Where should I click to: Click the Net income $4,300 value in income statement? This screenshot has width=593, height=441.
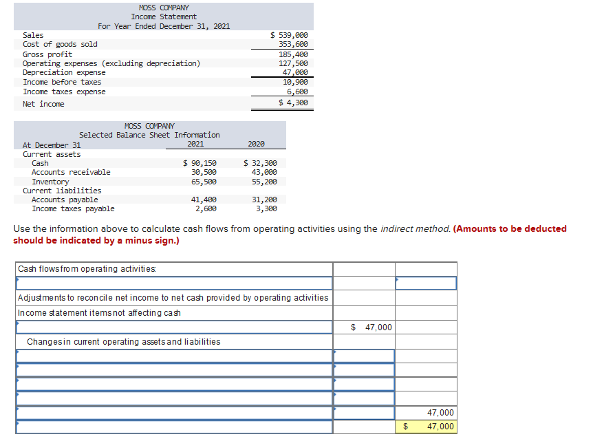(293, 103)
